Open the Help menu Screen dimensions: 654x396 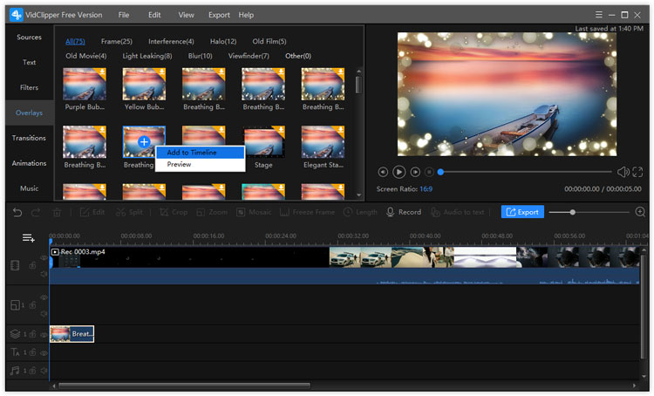click(x=246, y=15)
